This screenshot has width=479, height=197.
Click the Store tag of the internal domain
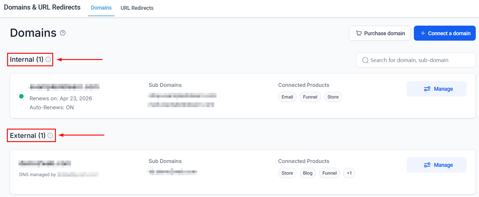coord(333,97)
